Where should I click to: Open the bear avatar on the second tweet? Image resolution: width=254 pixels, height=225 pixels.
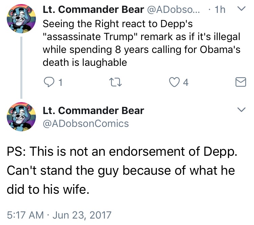pyautogui.click(x=21, y=117)
